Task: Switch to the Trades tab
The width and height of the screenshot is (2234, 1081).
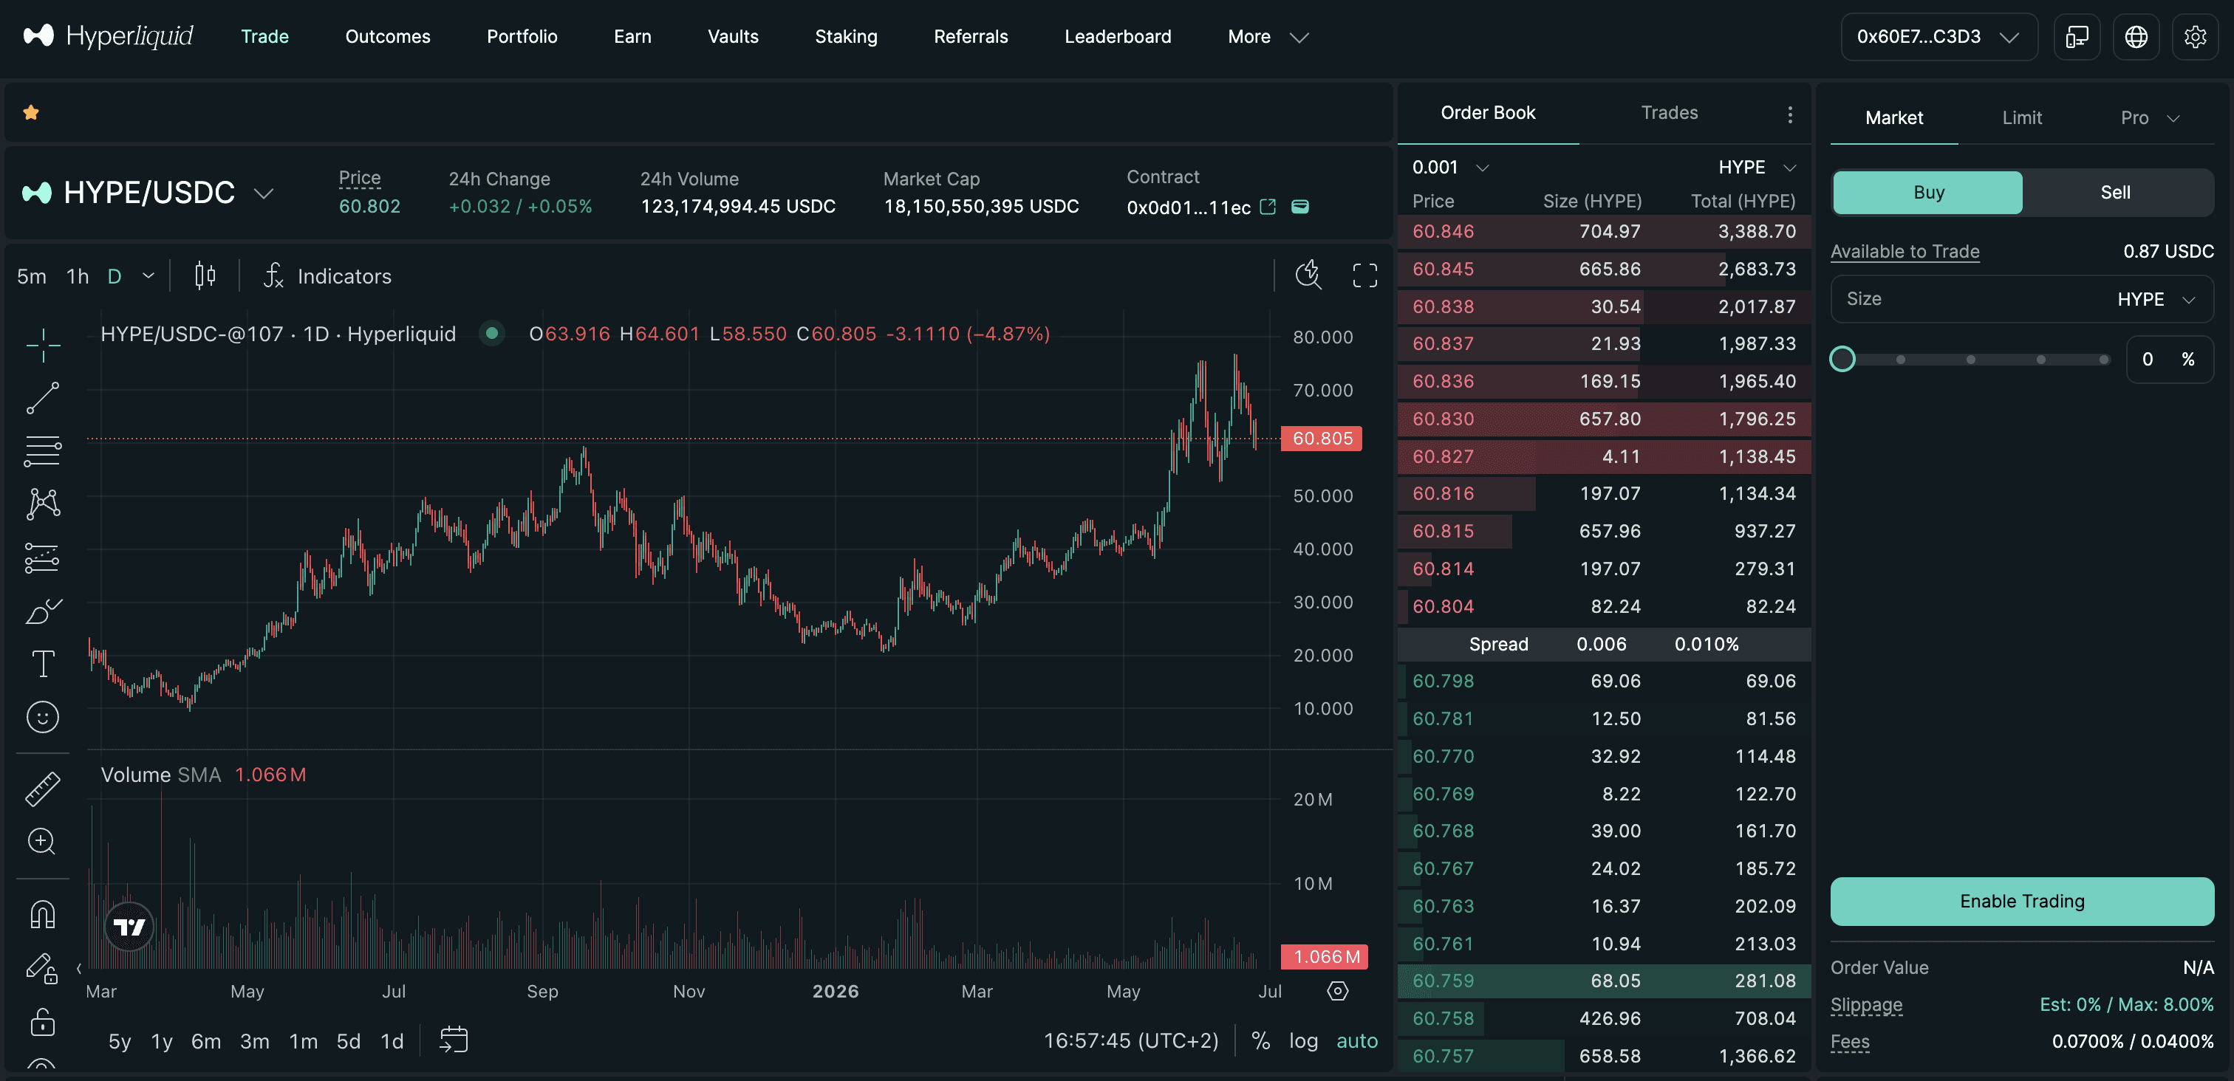Action: [x=1670, y=113]
